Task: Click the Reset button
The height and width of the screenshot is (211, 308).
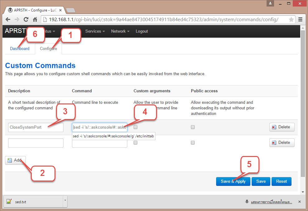Action: pos(282,181)
